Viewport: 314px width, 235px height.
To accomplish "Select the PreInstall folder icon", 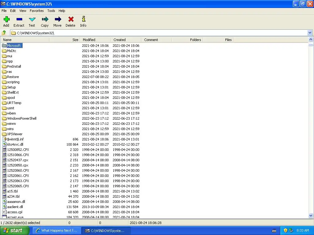I will [4, 66].
